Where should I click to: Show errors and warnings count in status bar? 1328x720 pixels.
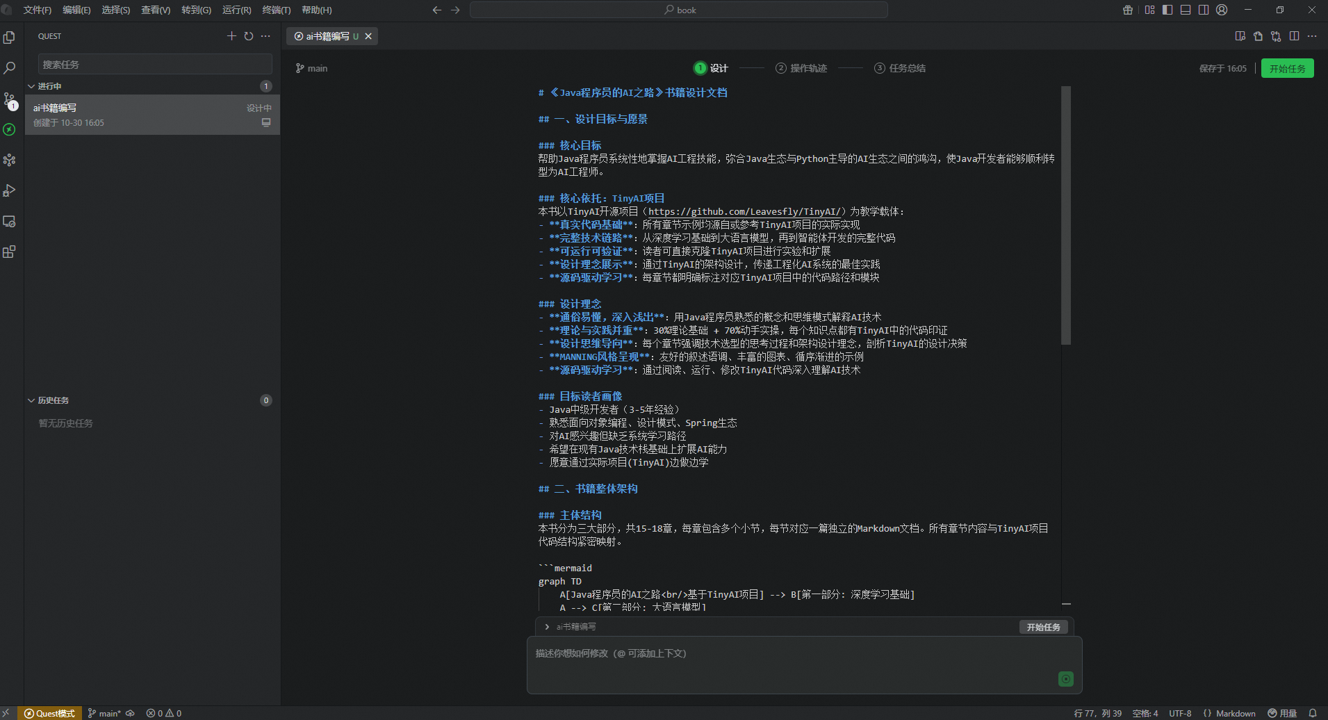tap(164, 713)
